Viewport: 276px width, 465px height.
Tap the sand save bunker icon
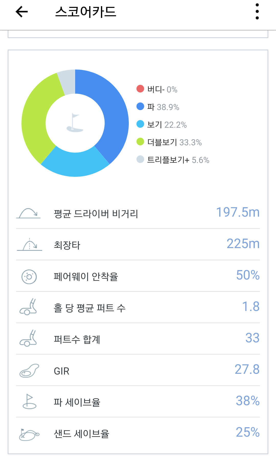click(29, 434)
